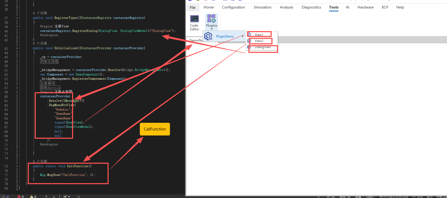Collapse the CallFunction method at line 75
This screenshot has height=198, width=447.
coord(17,166)
